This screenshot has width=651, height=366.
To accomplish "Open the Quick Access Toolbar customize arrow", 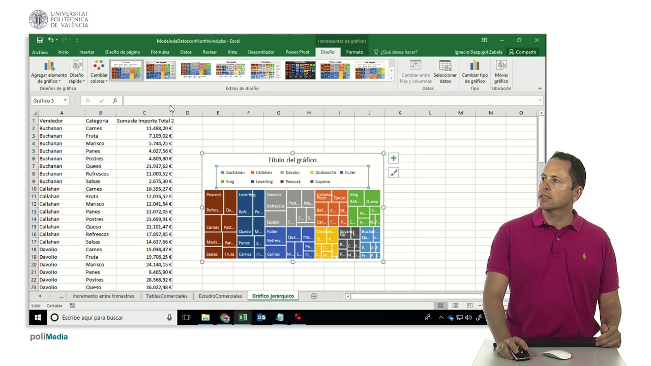I will click(77, 40).
